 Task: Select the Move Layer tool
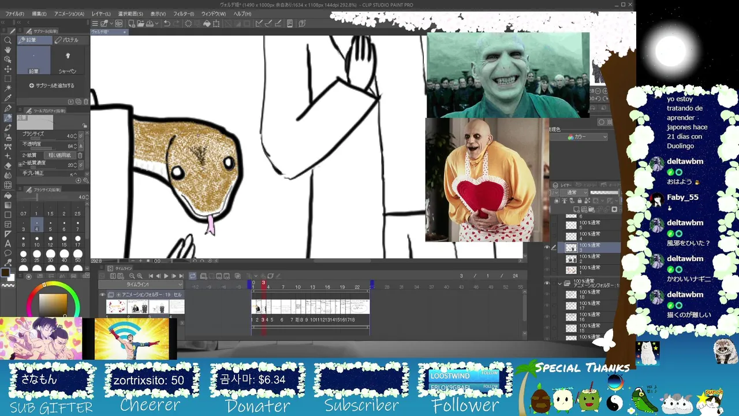pos(8,69)
